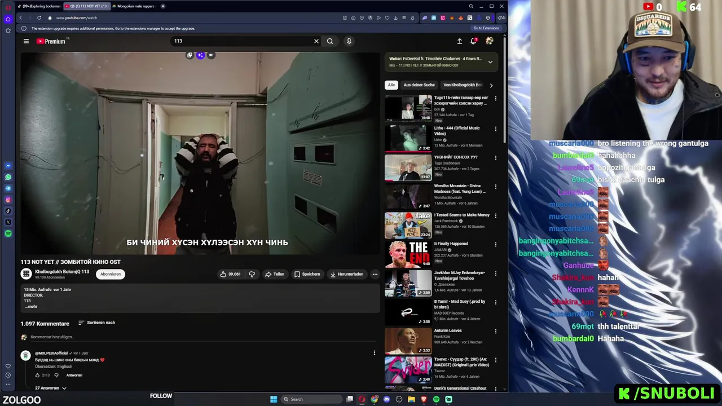Toggle video overlay enhance button

click(x=200, y=55)
